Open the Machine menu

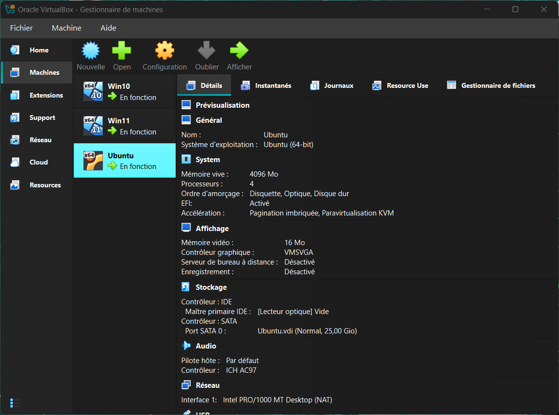point(66,28)
